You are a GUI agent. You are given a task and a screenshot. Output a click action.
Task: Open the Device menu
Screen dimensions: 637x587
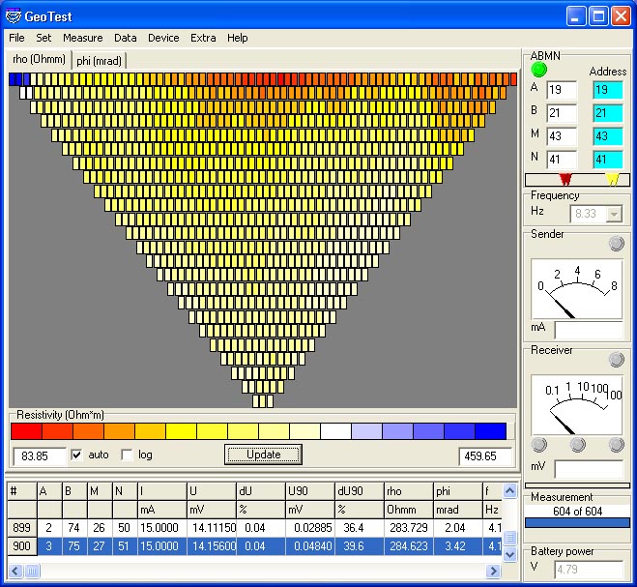click(x=163, y=38)
